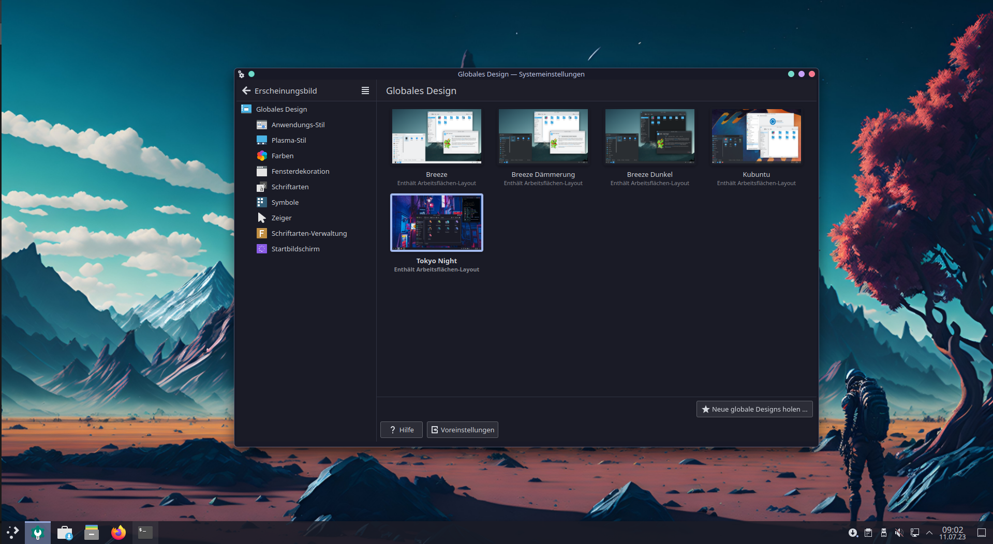Select the Breeze Dämmerung theme thumbnail
The image size is (993, 544).
(x=543, y=136)
